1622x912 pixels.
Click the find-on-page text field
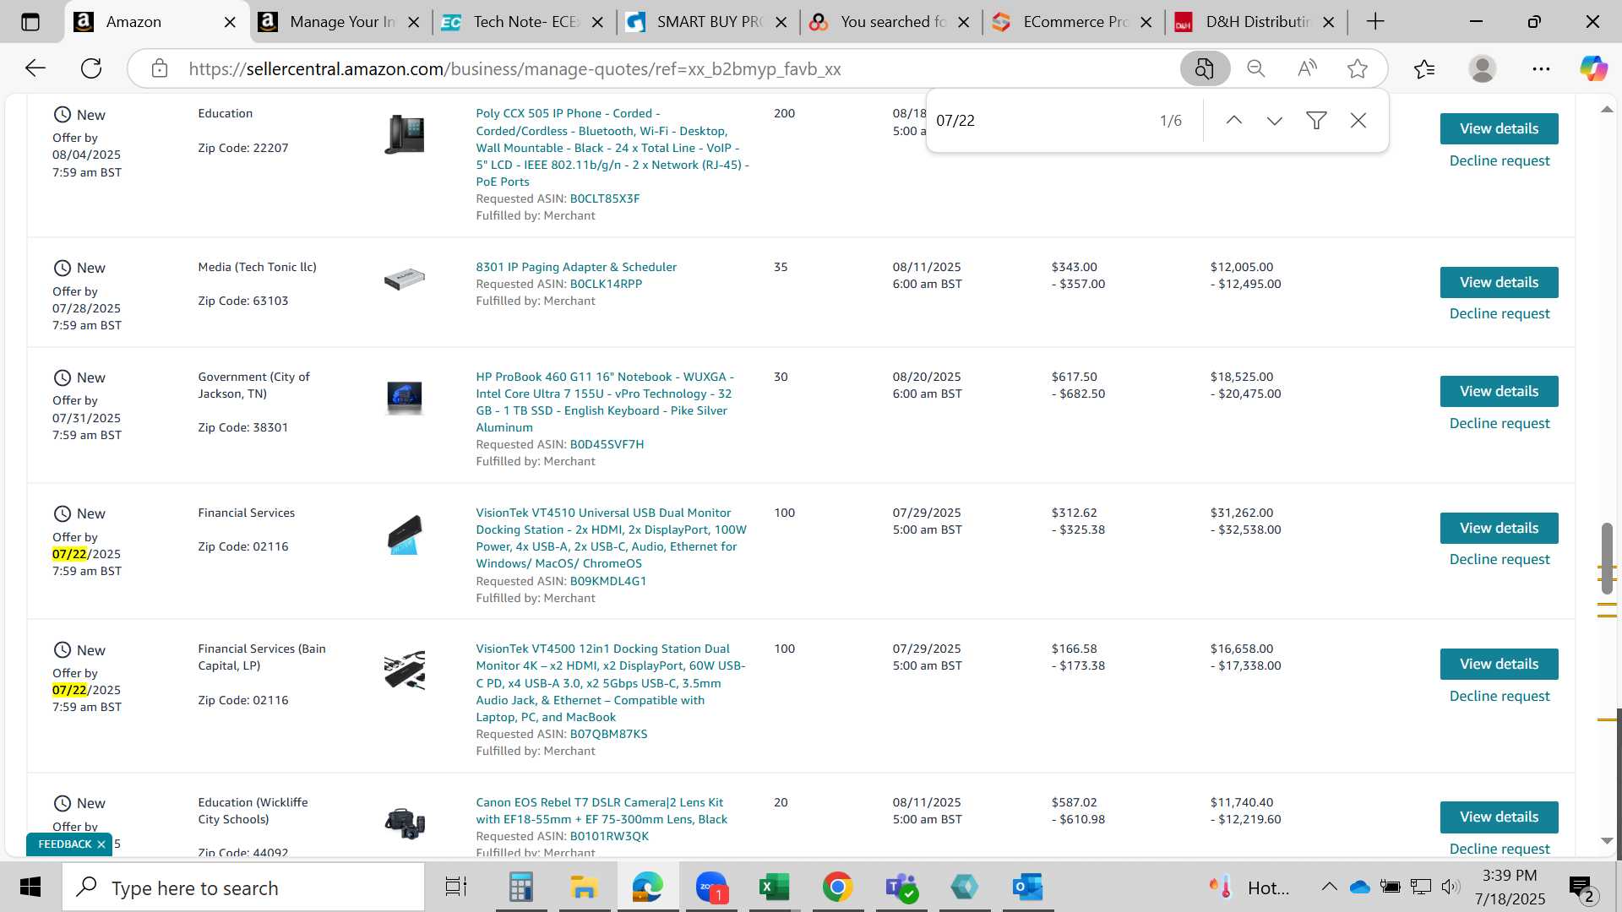[x=1039, y=121]
